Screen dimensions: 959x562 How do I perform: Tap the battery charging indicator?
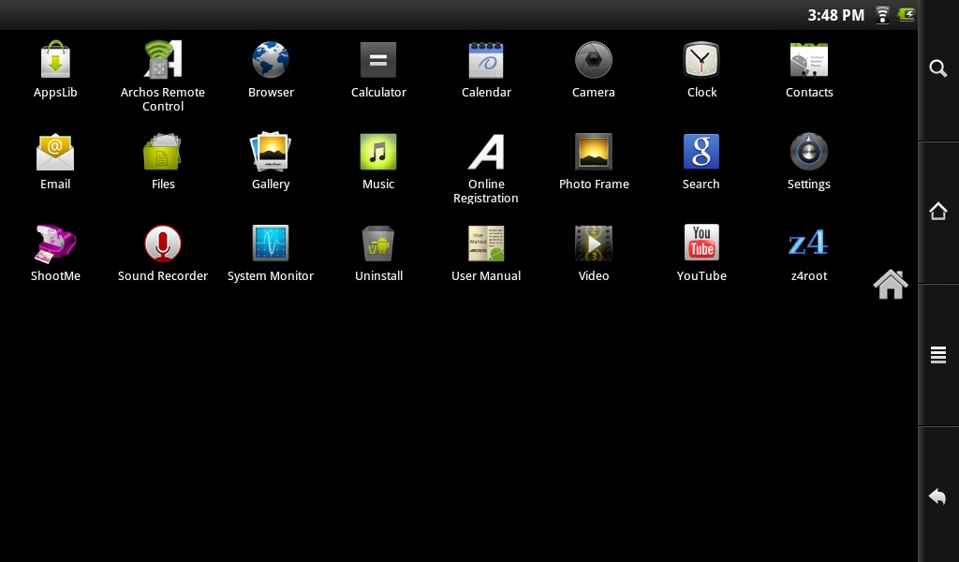point(906,14)
